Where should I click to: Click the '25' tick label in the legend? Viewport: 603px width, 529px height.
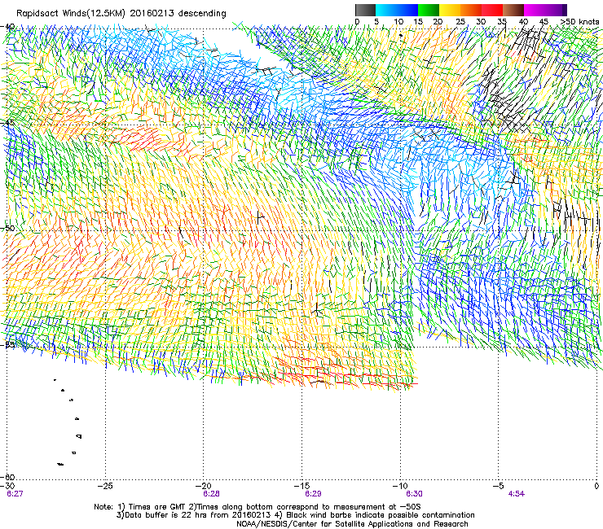(460, 22)
